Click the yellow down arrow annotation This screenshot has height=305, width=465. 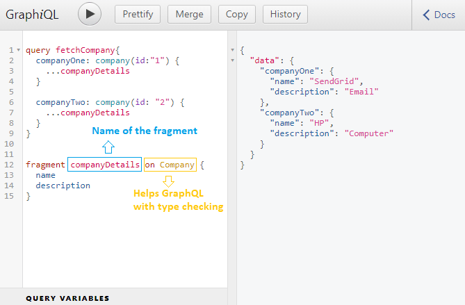tap(167, 181)
